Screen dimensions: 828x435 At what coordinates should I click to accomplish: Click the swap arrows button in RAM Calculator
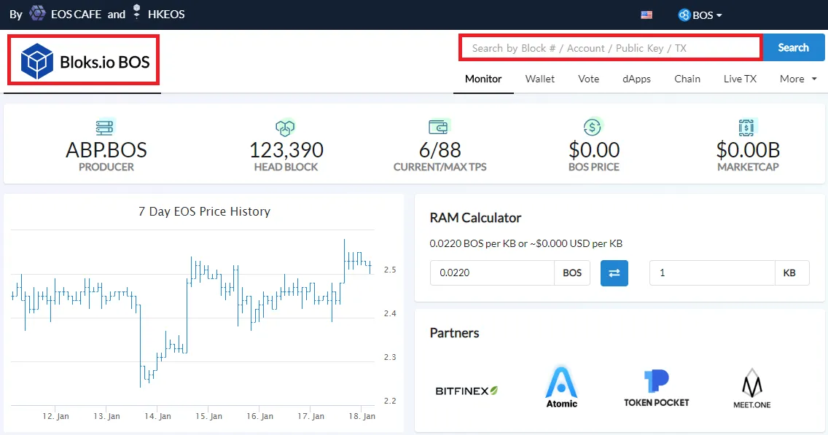point(614,273)
